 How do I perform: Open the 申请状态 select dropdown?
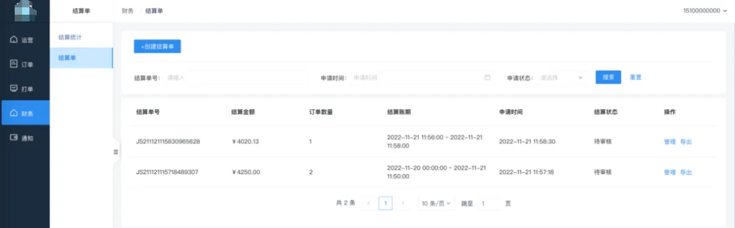tap(562, 78)
